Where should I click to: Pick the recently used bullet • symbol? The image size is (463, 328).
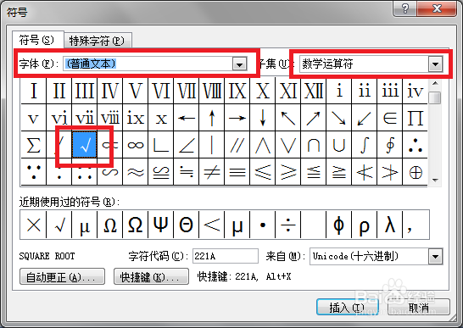pyautogui.click(x=263, y=225)
